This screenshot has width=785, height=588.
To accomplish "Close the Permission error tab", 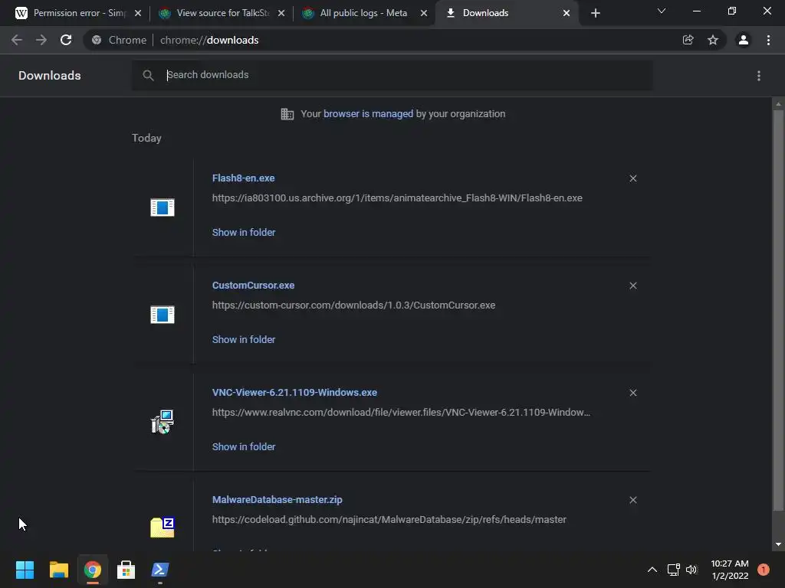I will [138, 13].
